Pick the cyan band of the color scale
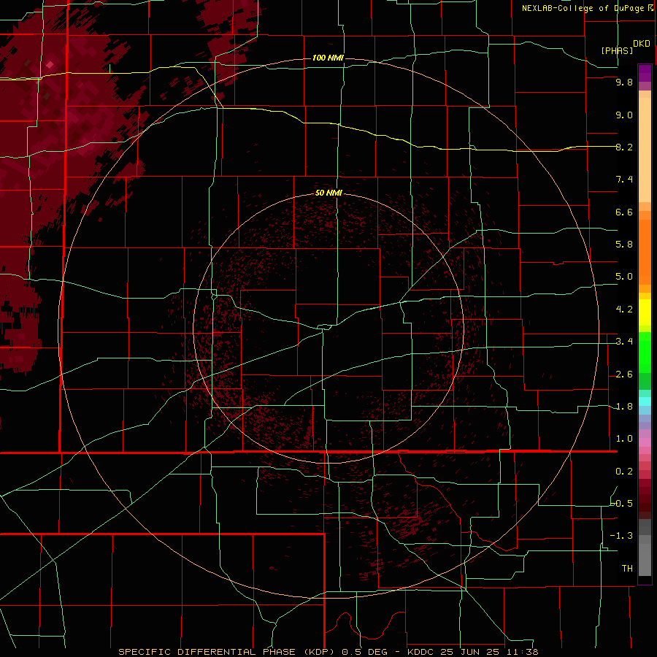The width and height of the screenshot is (657, 657). point(645,401)
